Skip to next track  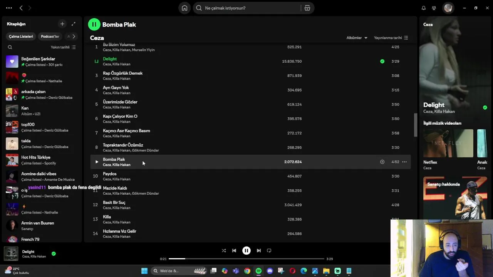(259, 250)
